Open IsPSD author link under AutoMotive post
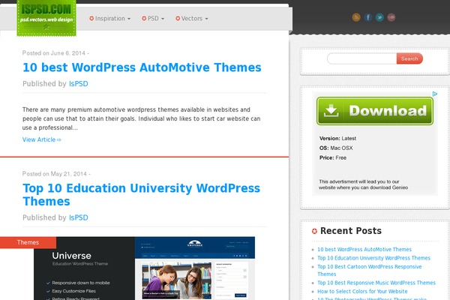The image size is (450, 300). [x=78, y=84]
